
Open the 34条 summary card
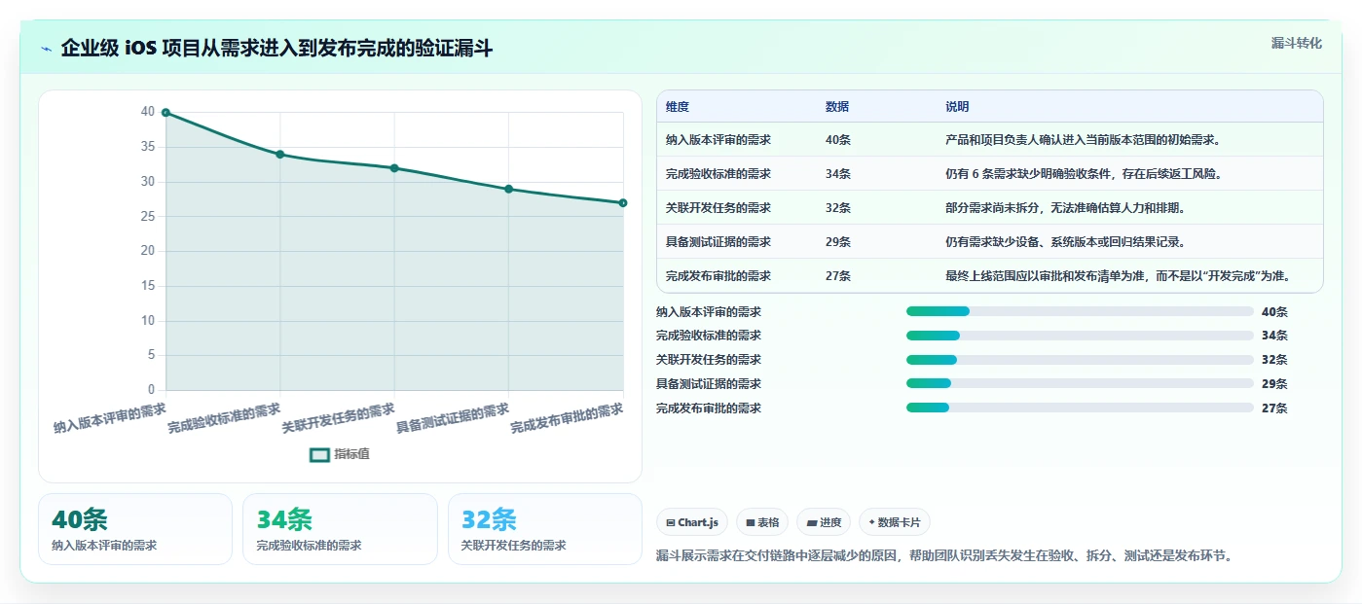click(340, 529)
